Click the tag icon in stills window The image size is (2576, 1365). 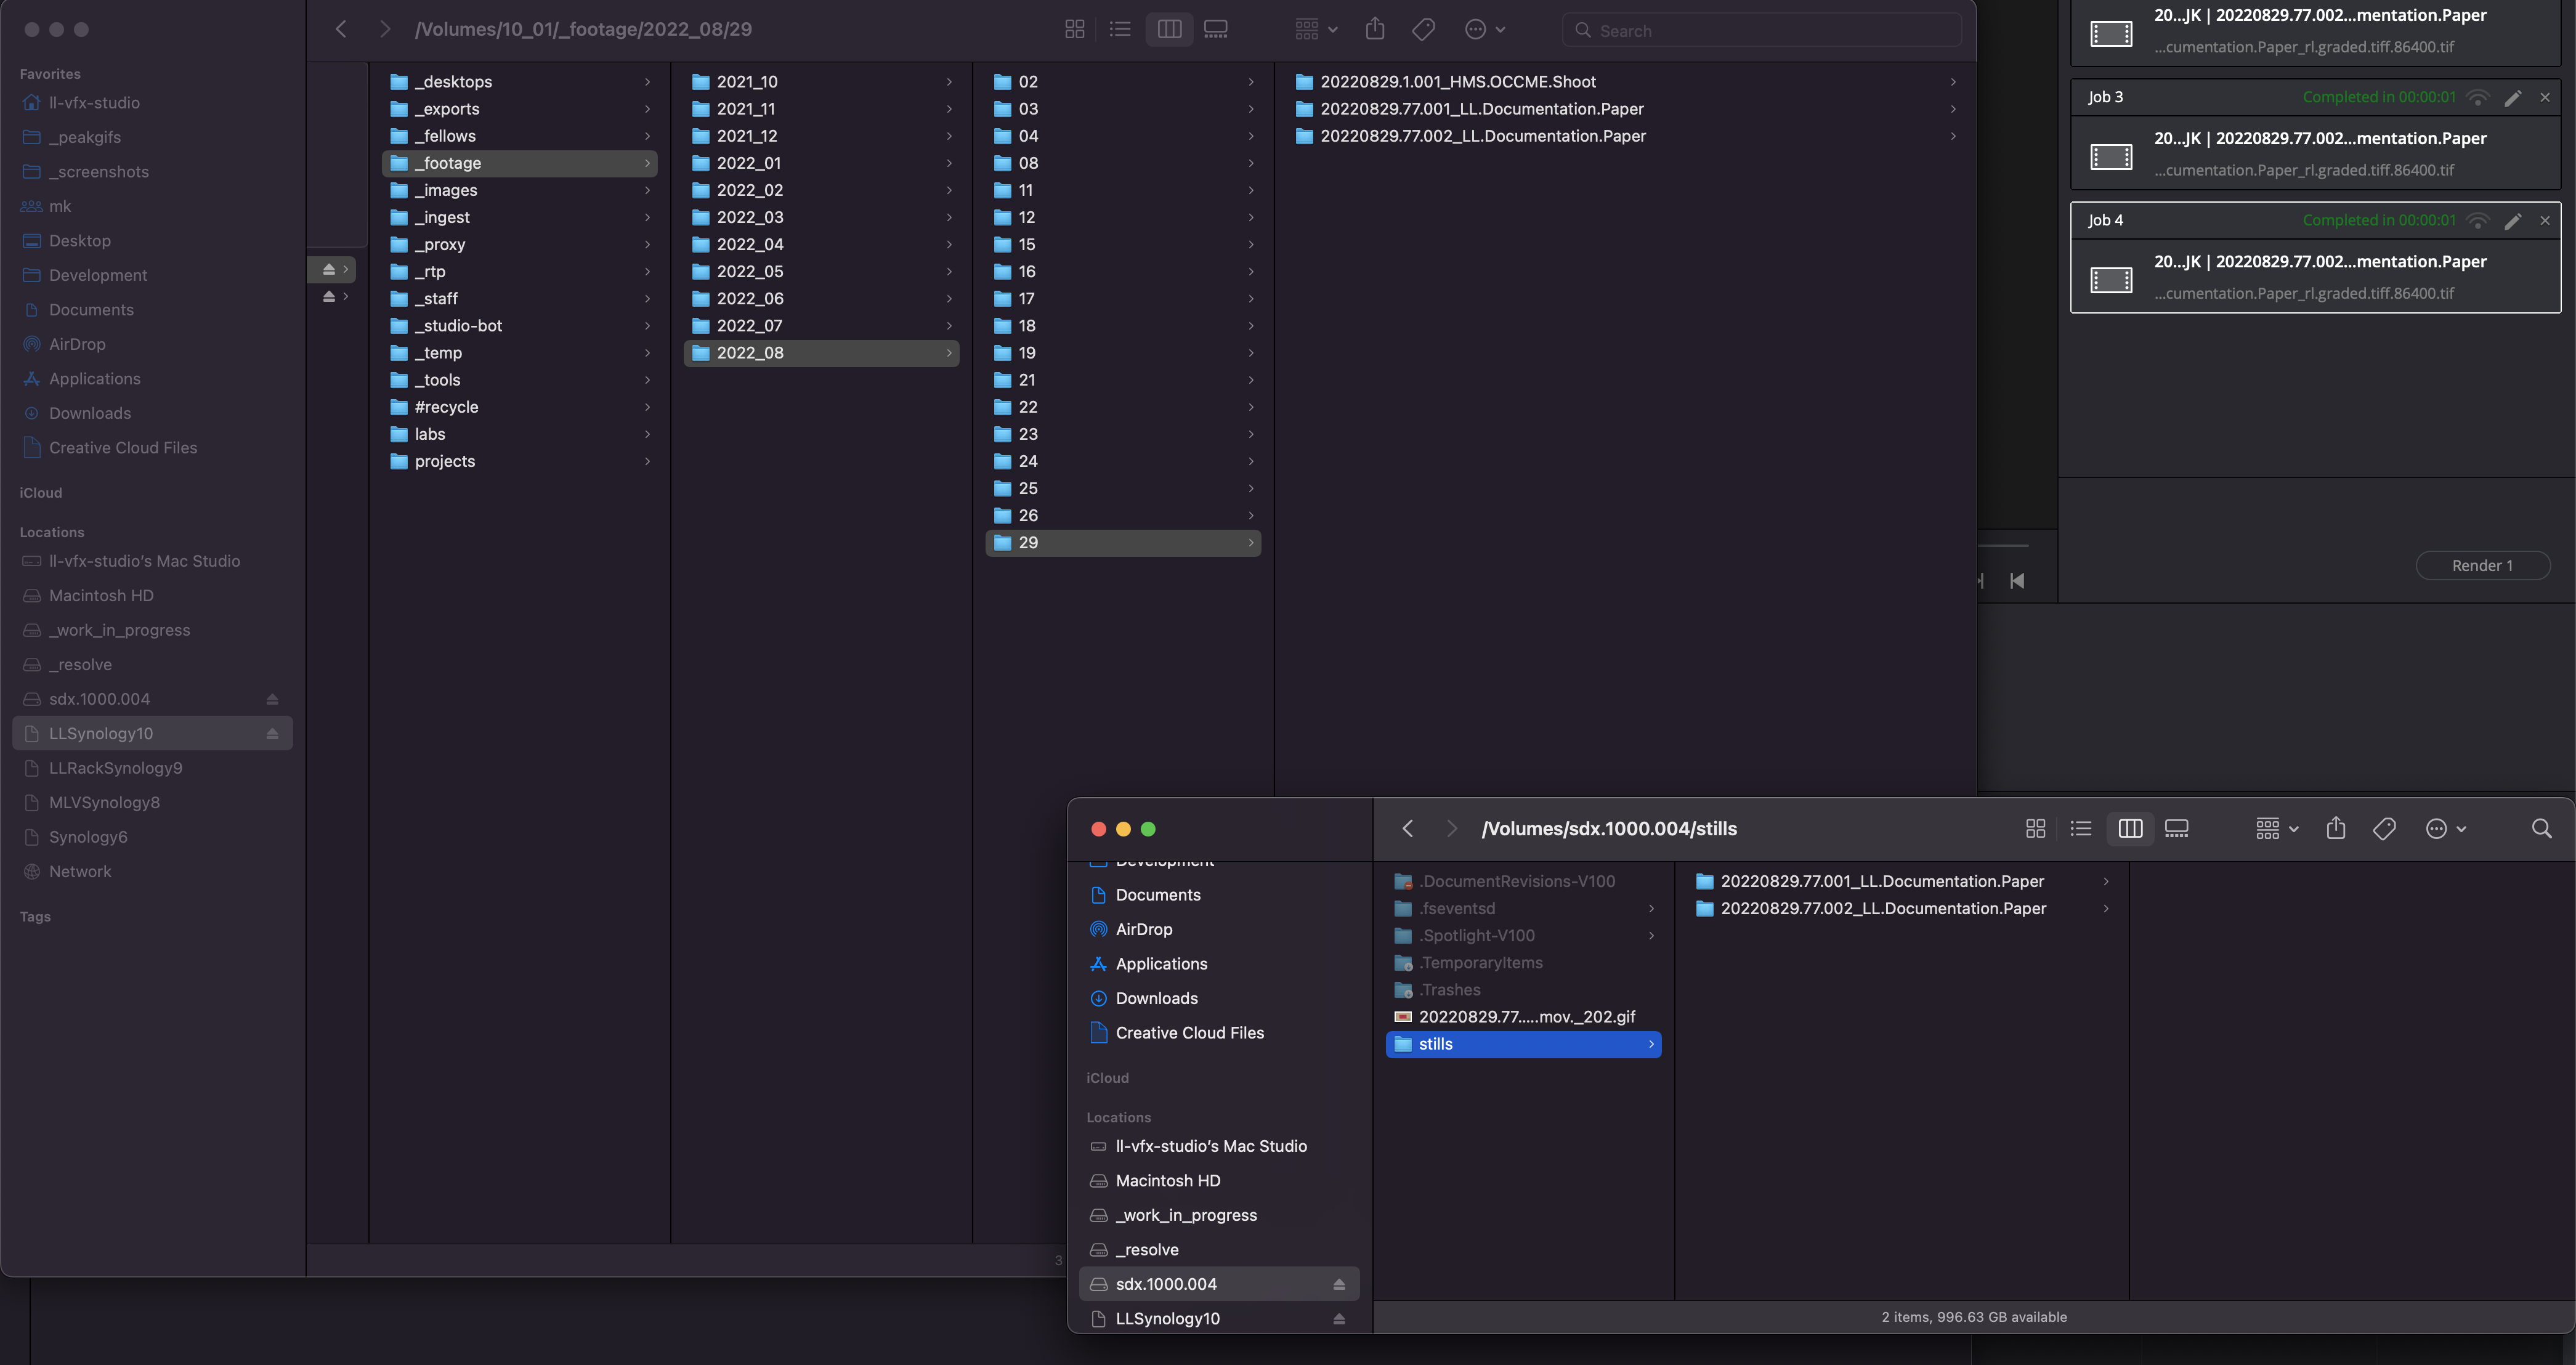tap(2384, 828)
